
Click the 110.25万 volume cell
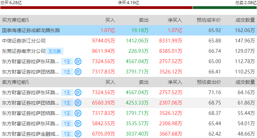coord(245,72)
